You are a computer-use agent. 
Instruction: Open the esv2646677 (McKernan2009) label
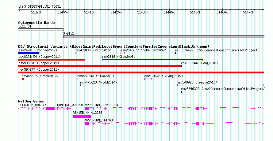[144, 50]
